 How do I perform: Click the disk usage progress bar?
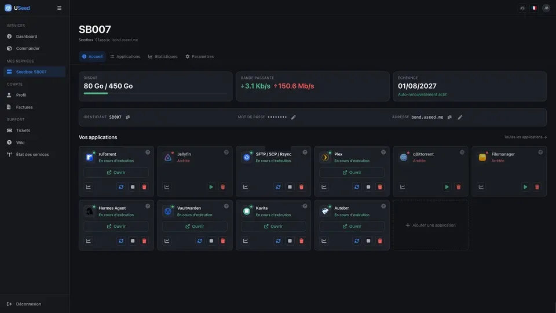pyautogui.click(x=155, y=93)
